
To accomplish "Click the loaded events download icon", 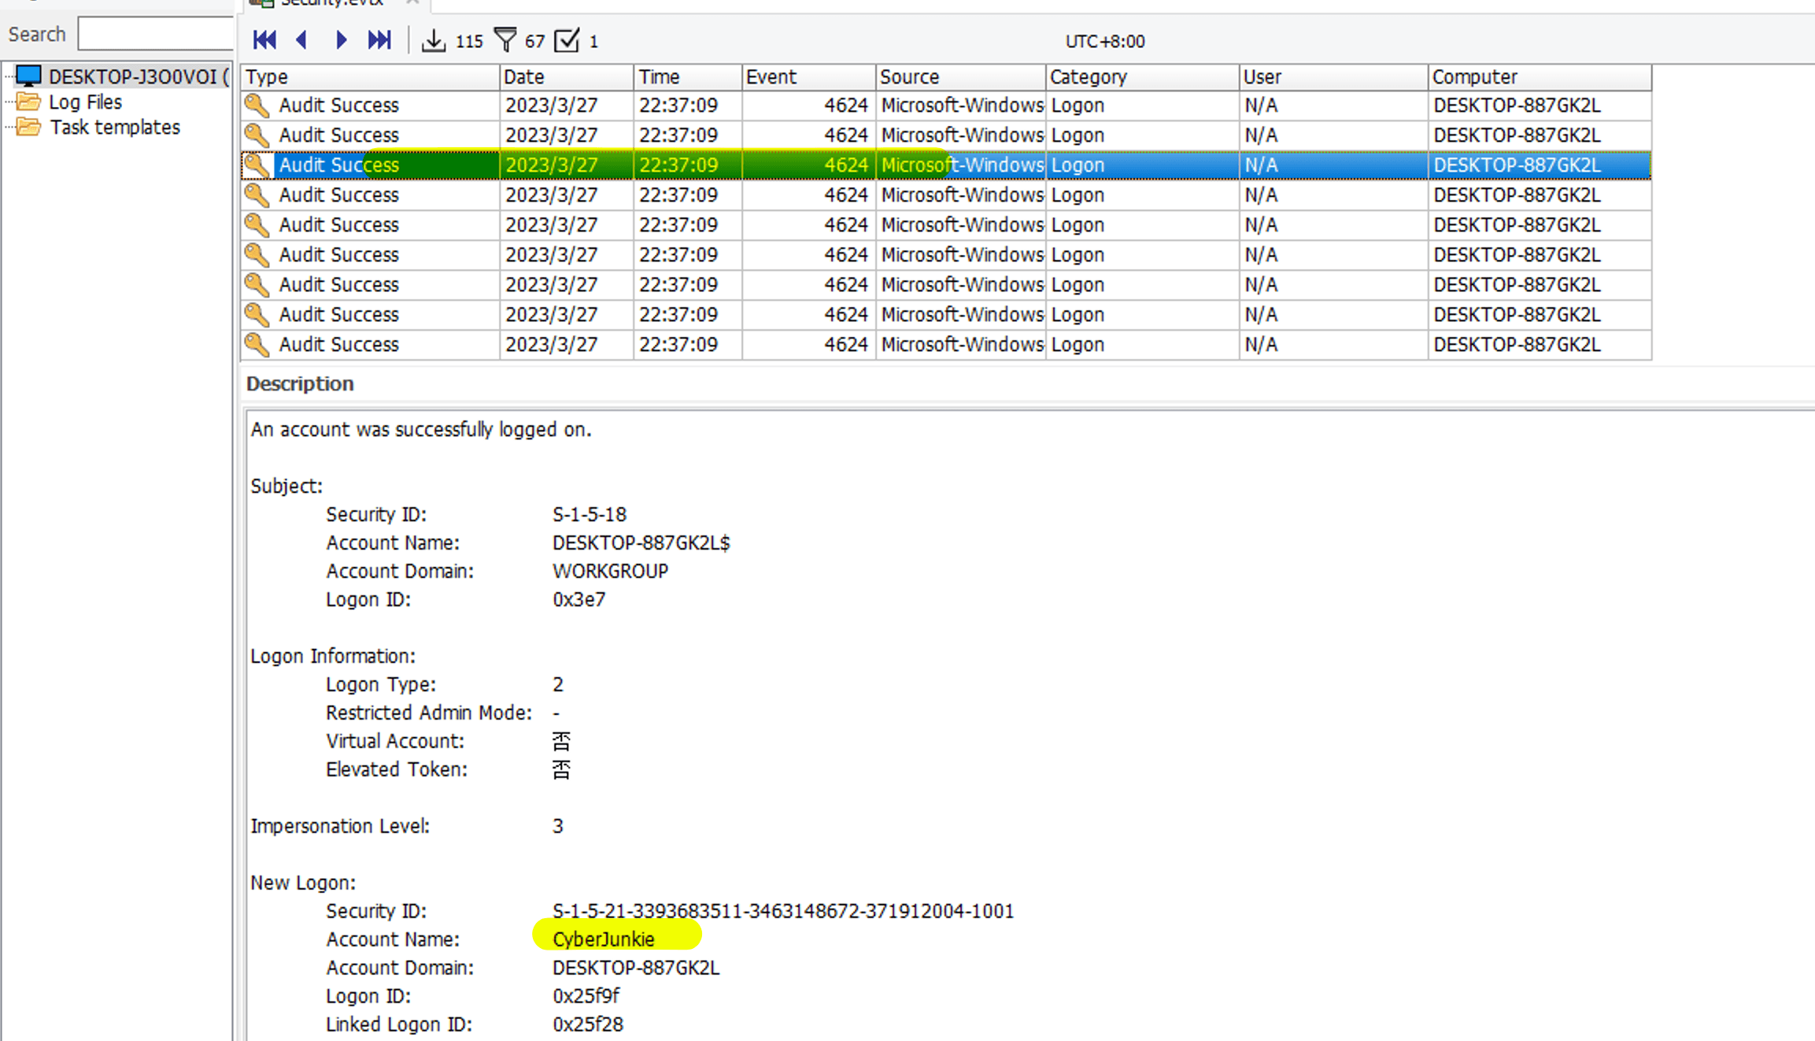I will [x=433, y=40].
